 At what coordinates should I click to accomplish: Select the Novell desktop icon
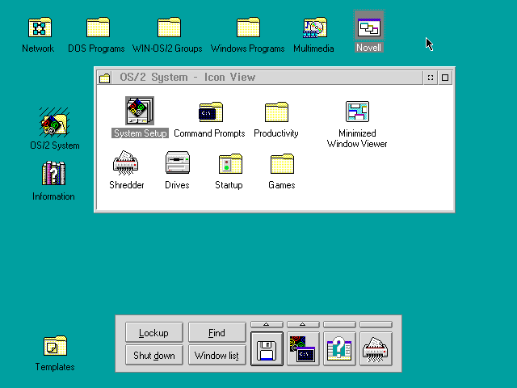click(x=369, y=27)
